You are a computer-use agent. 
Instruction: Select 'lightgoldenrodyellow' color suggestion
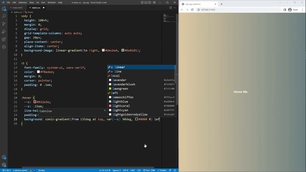(x=142, y=114)
